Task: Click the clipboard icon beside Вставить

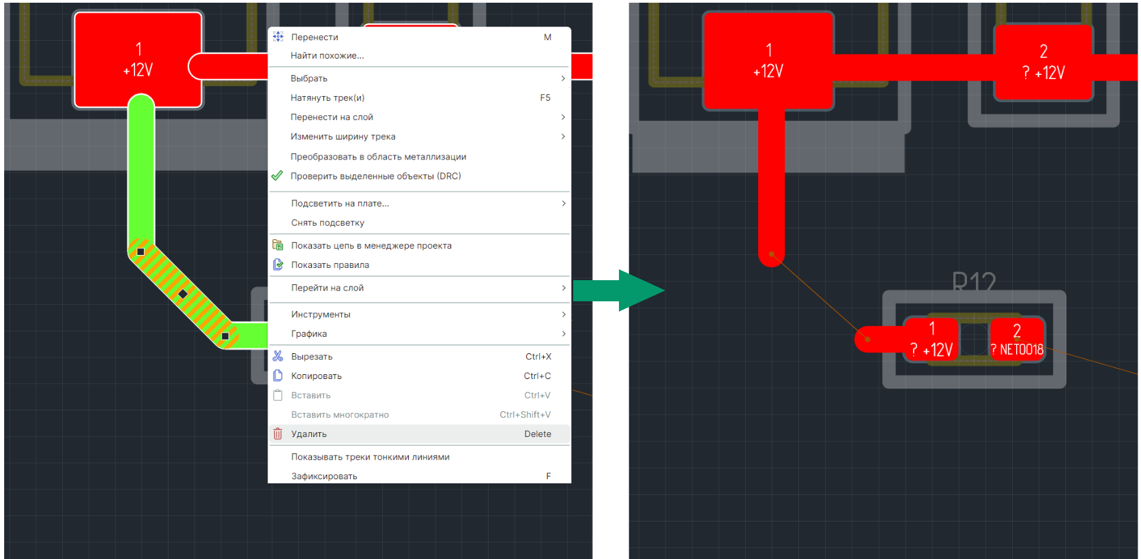Action: coord(278,395)
